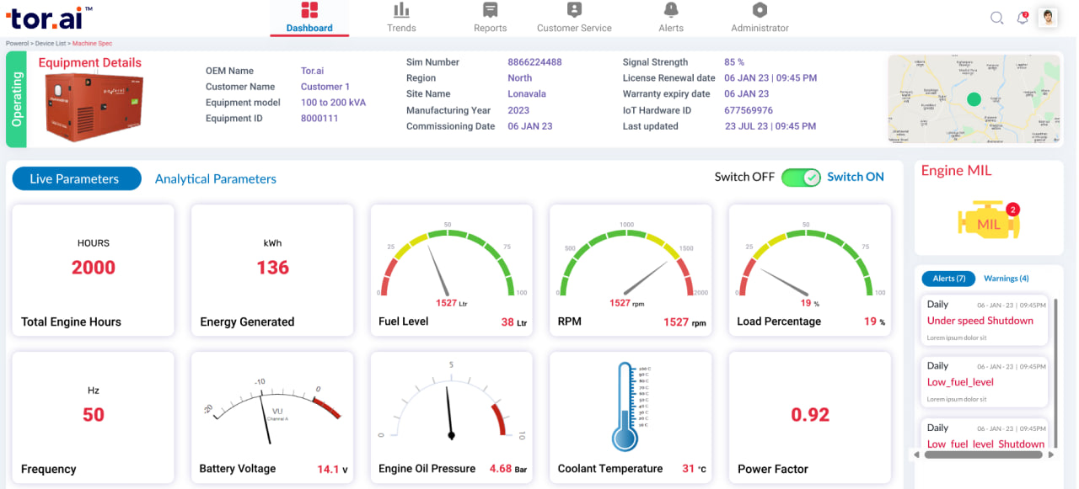The height and width of the screenshot is (489, 1079).
Task: Click the RPM gauge dial
Action: (x=626, y=261)
